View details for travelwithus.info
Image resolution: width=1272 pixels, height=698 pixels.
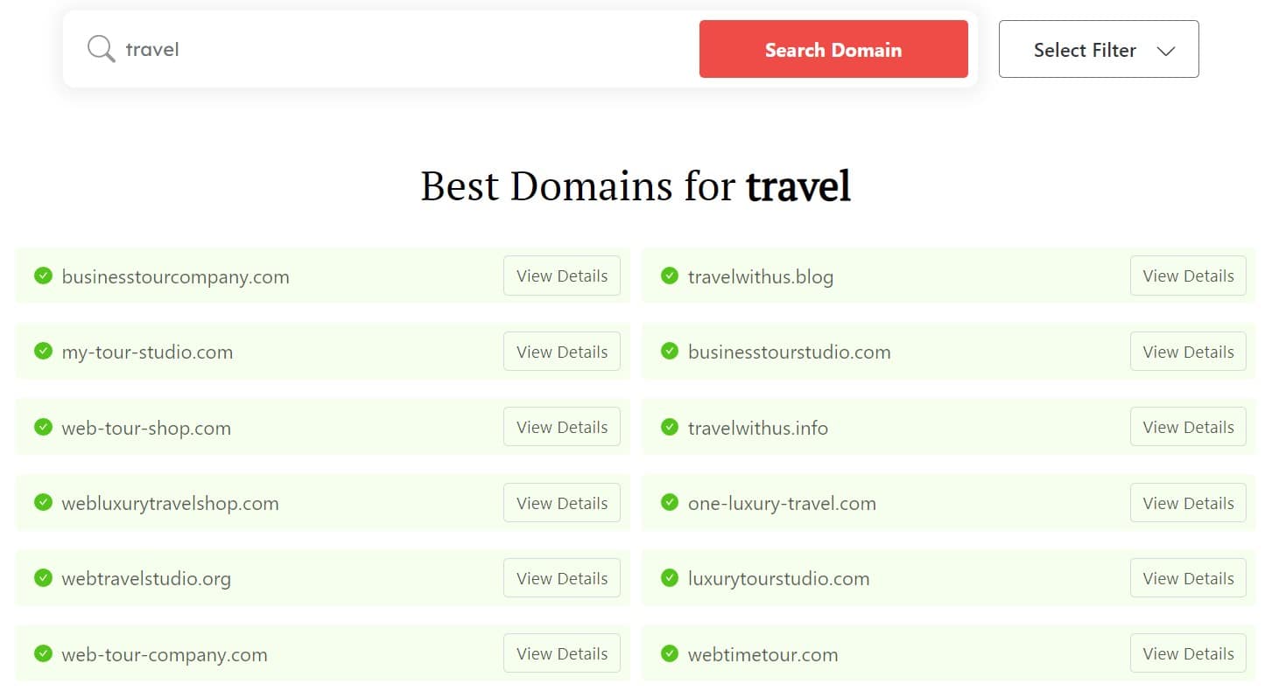[1187, 427]
